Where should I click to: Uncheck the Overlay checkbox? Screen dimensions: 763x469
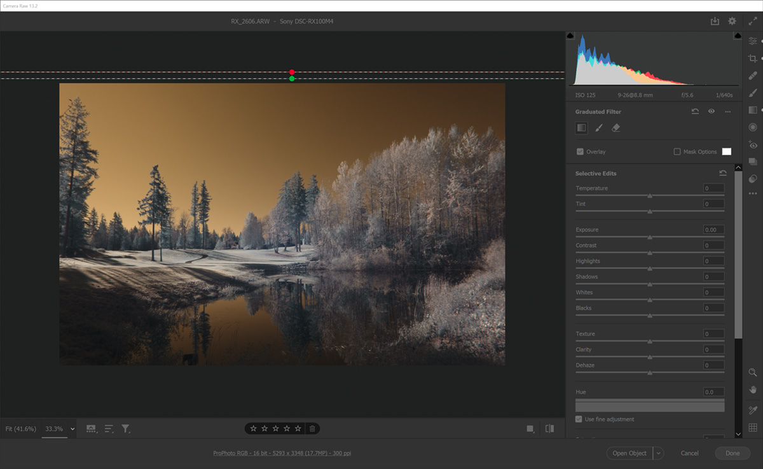[580, 151]
